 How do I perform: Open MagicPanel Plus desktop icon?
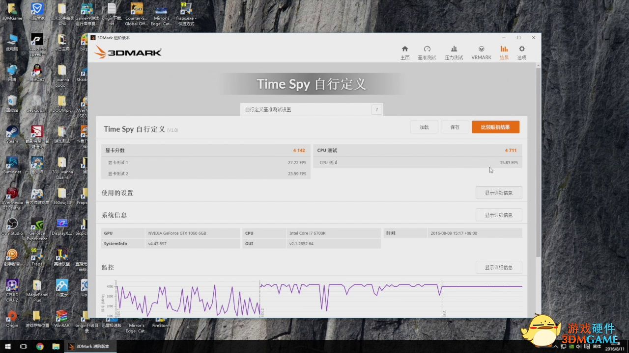[37, 290]
